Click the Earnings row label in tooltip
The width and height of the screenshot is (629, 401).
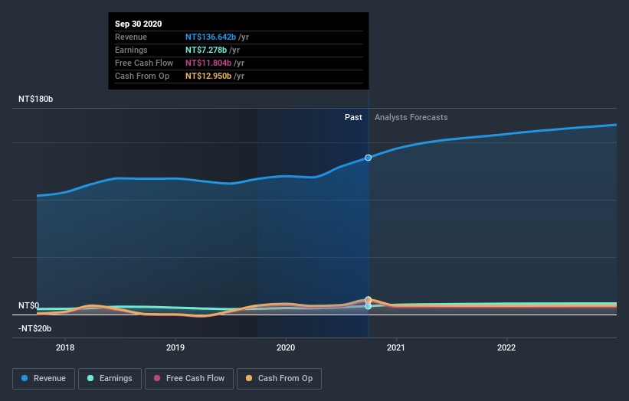[x=131, y=50]
